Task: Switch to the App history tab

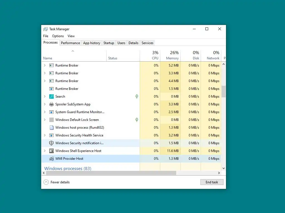Action: coord(92,43)
